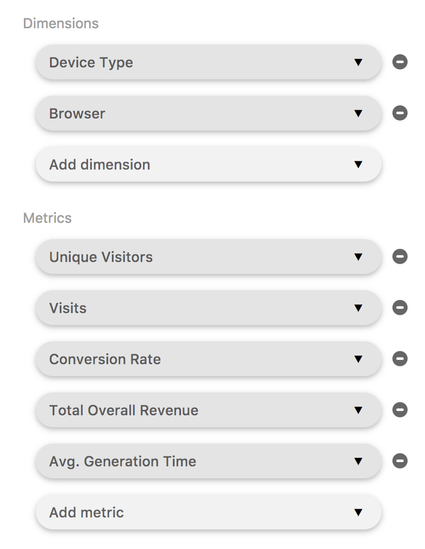The image size is (425, 549).
Task: Click the dropdown arrow on Device Type
Action: point(359,63)
